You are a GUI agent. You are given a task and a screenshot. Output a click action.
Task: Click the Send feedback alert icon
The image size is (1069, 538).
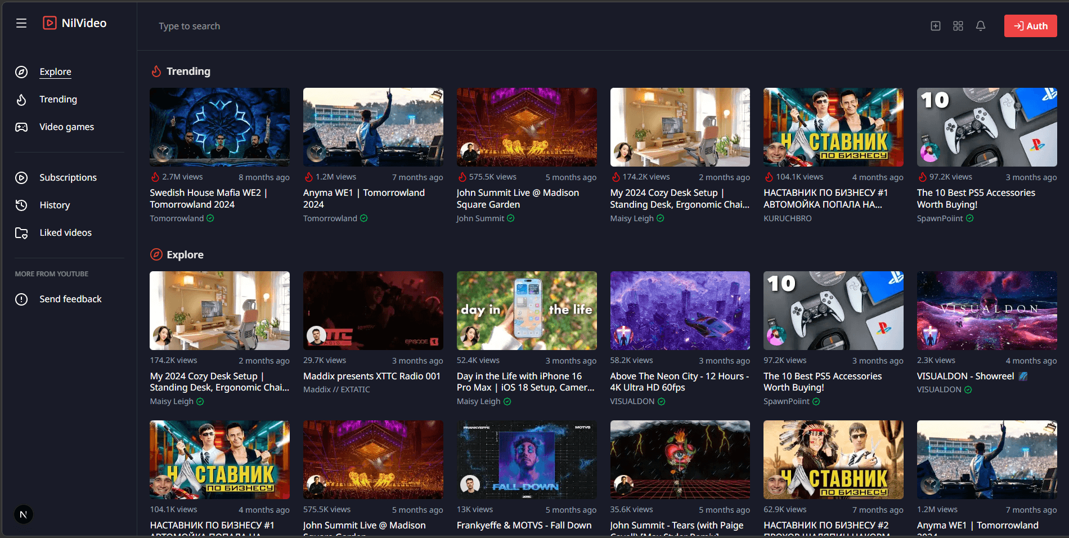click(21, 299)
